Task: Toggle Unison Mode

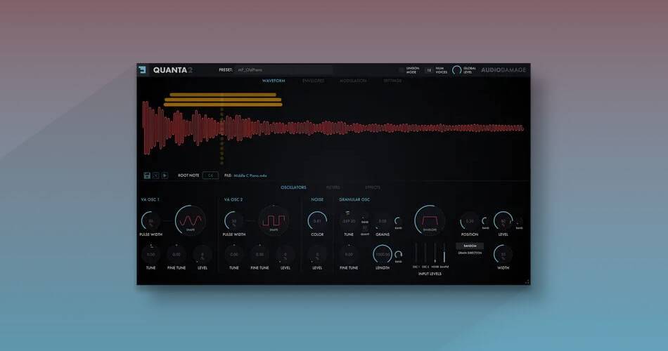Action: (402, 70)
